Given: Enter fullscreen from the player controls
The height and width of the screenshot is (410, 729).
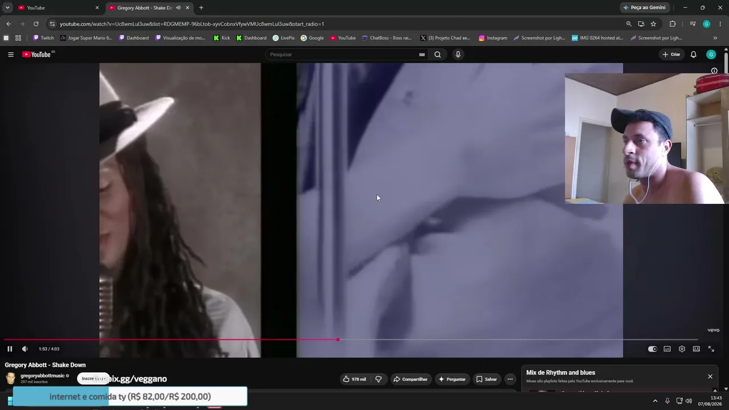Looking at the screenshot, I should click(x=711, y=349).
